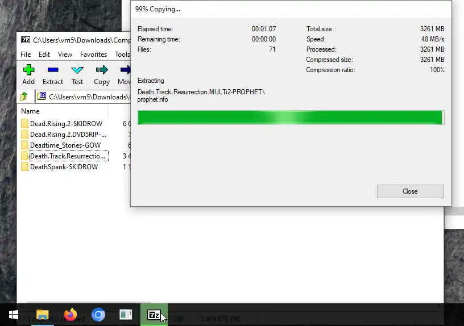Select folder icon of DeathSpank-SKIDROW
The width and height of the screenshot is (464, 326).
point(24,167)
